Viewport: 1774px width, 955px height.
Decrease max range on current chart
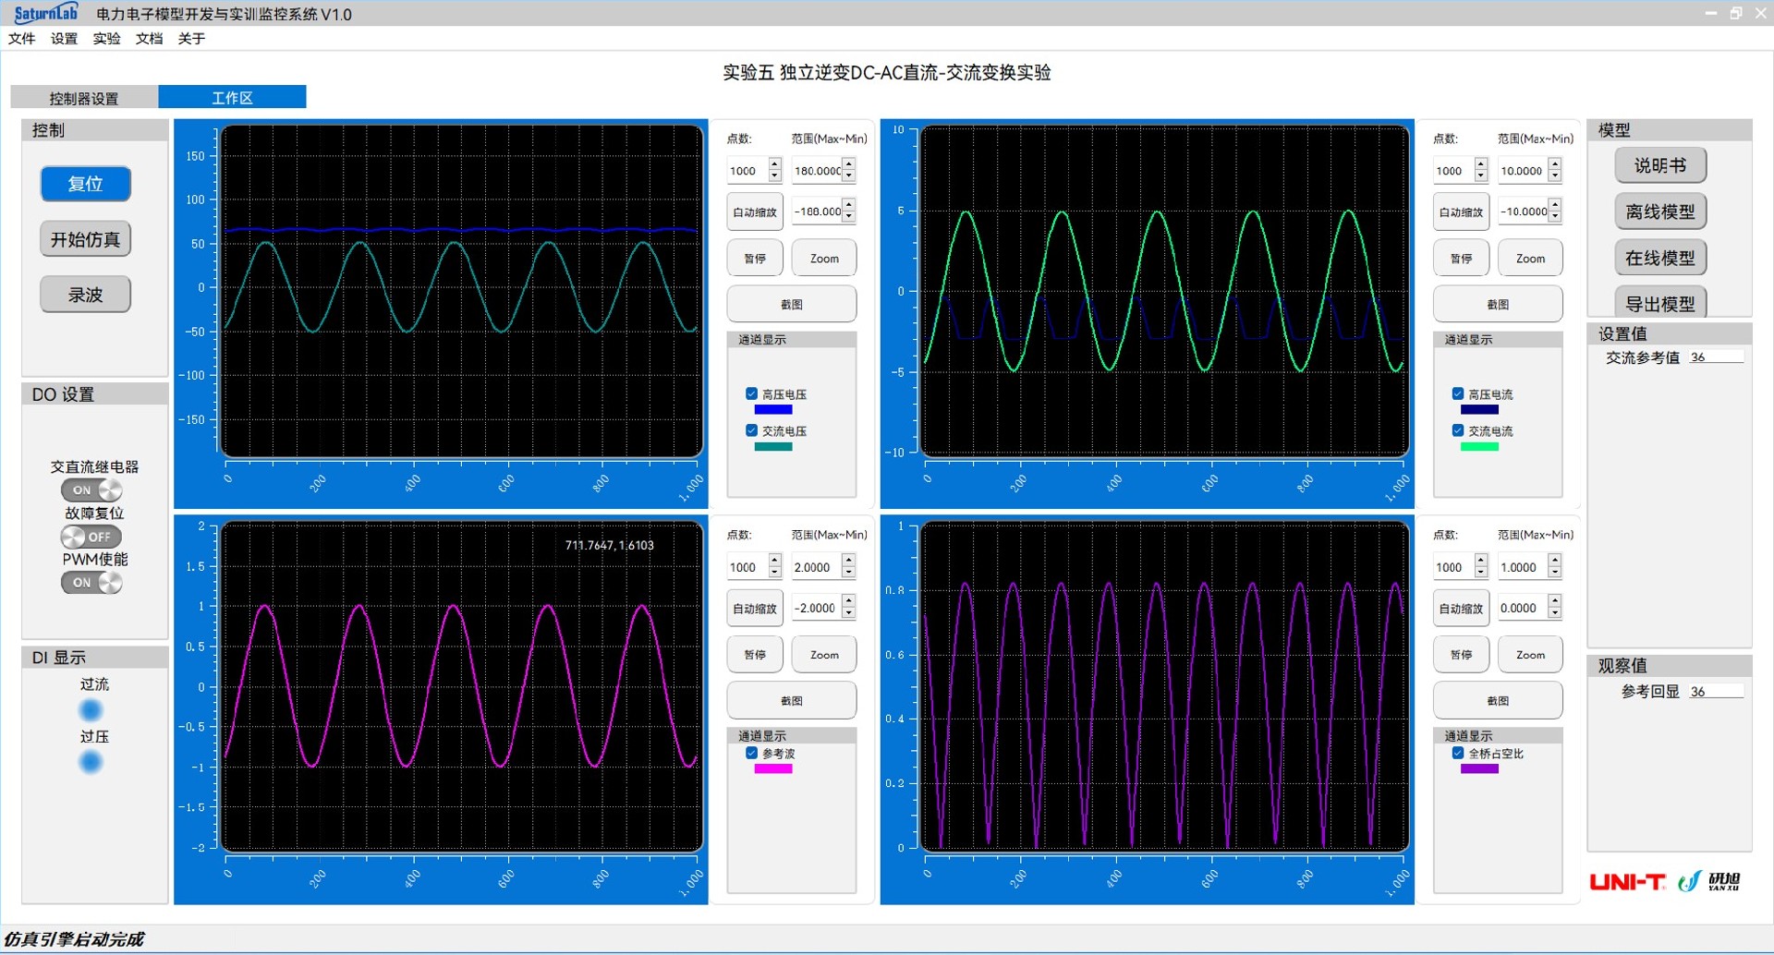[x=1555, y=176]
